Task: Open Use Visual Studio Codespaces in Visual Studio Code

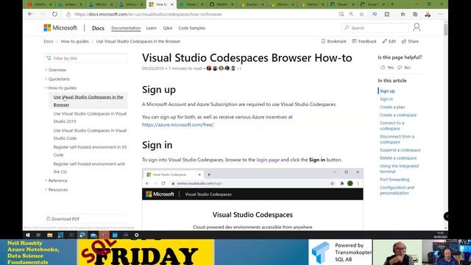Action: pos(90,134)
